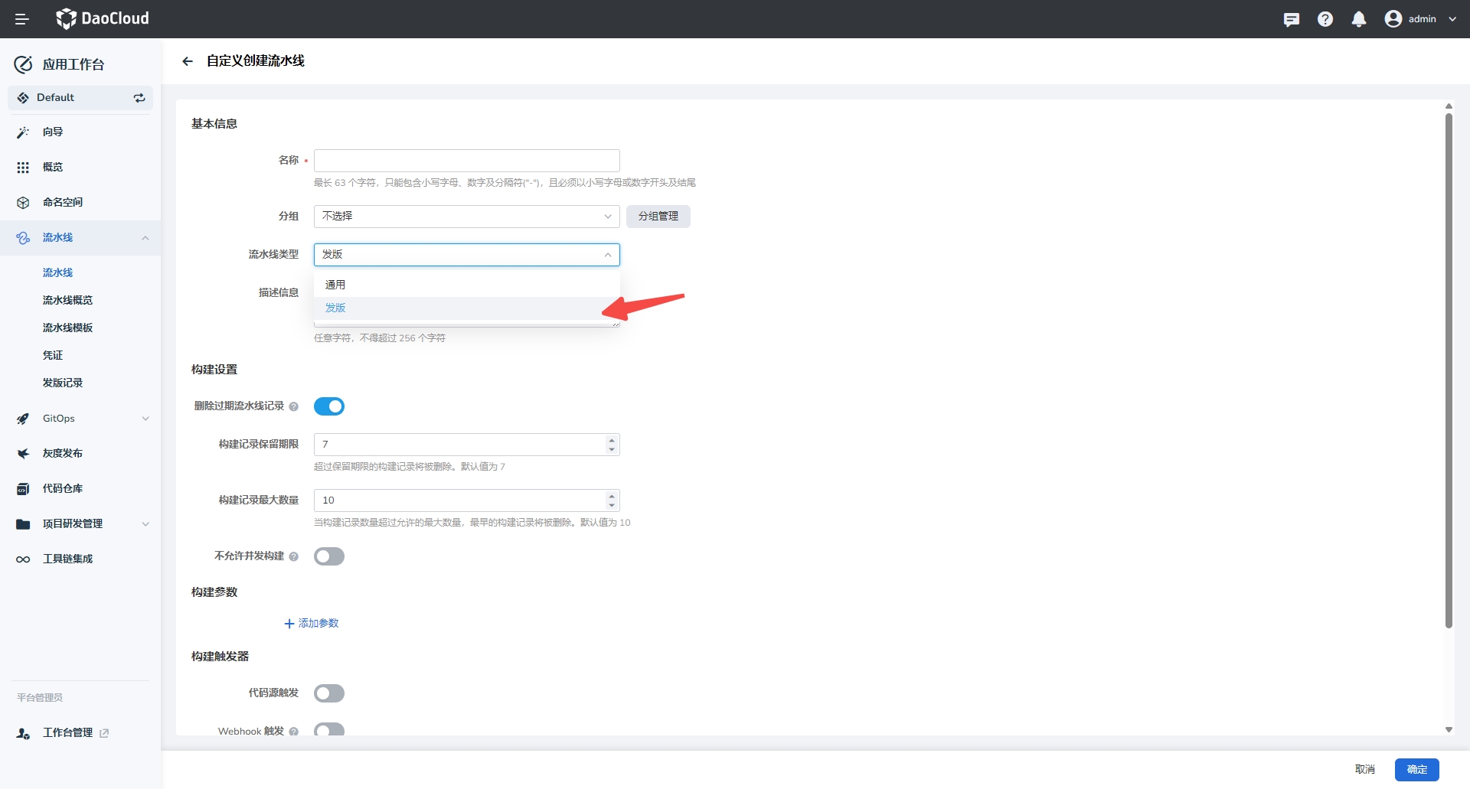
Task: Click the 分组管理 button
Action: click(x=658, y=217)
